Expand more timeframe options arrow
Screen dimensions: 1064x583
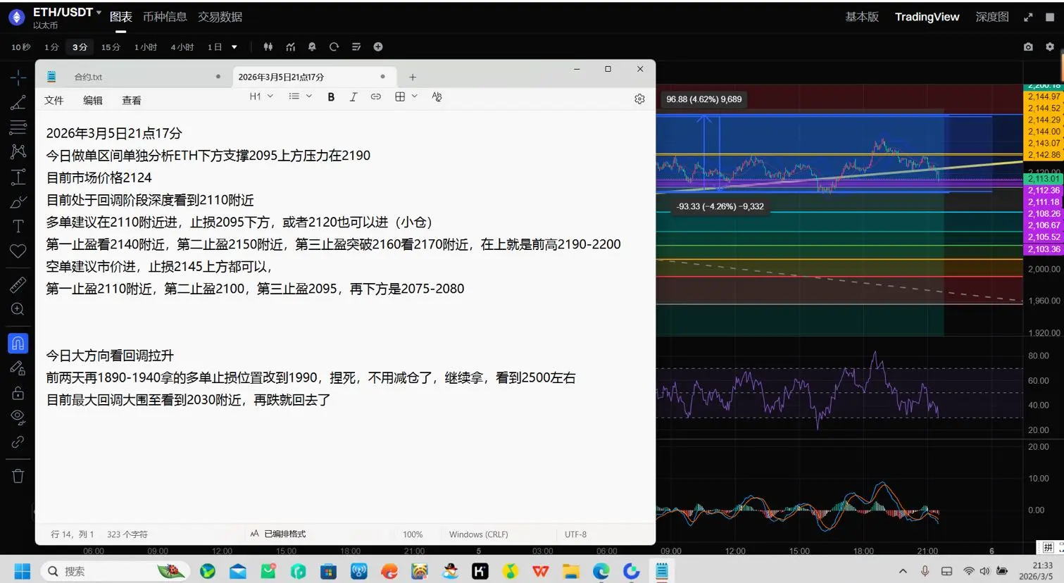pos(234,47)
